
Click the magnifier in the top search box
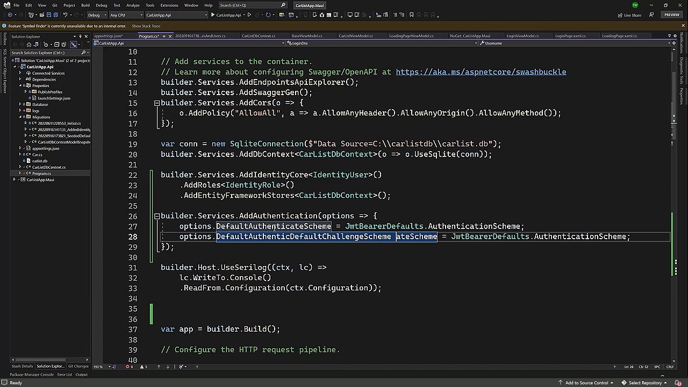[x=283, y=5]
